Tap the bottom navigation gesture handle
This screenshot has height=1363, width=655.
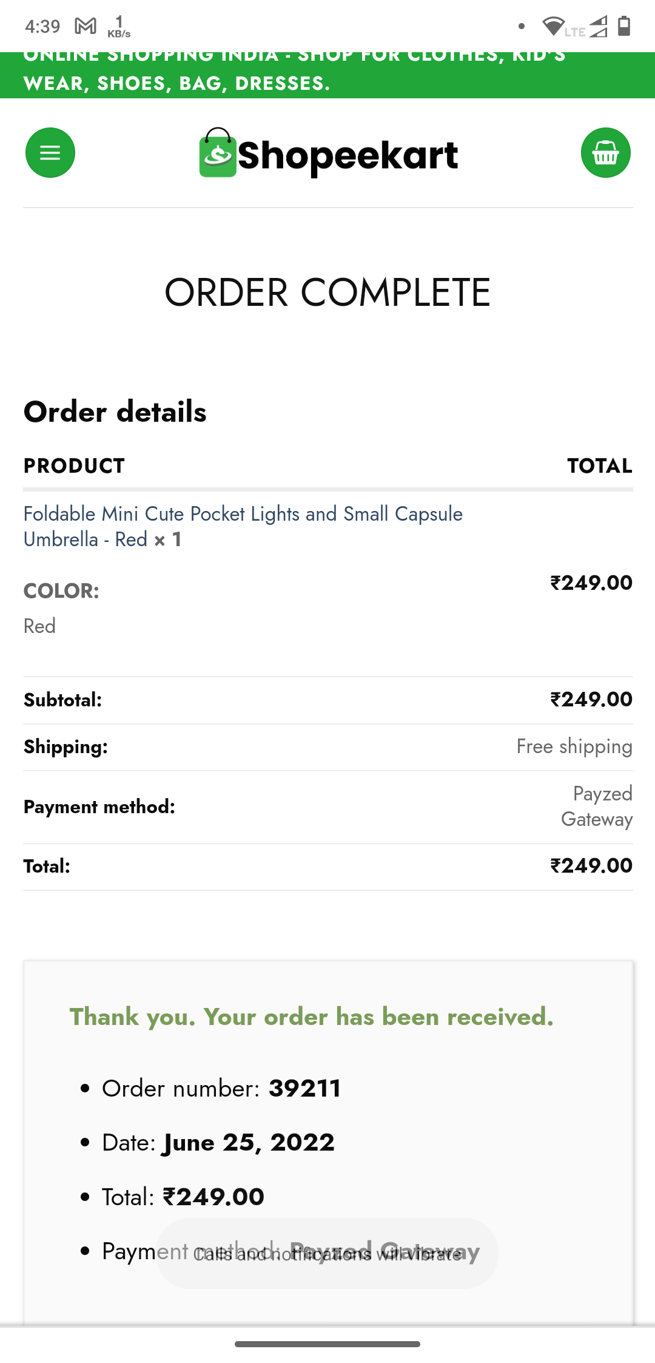pyautogui.click(x=327, y=1344)
